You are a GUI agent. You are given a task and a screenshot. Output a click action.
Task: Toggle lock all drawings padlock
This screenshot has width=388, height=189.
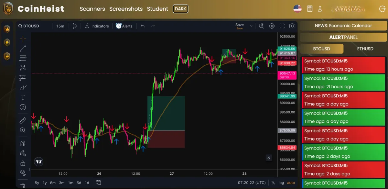(23, 163)
